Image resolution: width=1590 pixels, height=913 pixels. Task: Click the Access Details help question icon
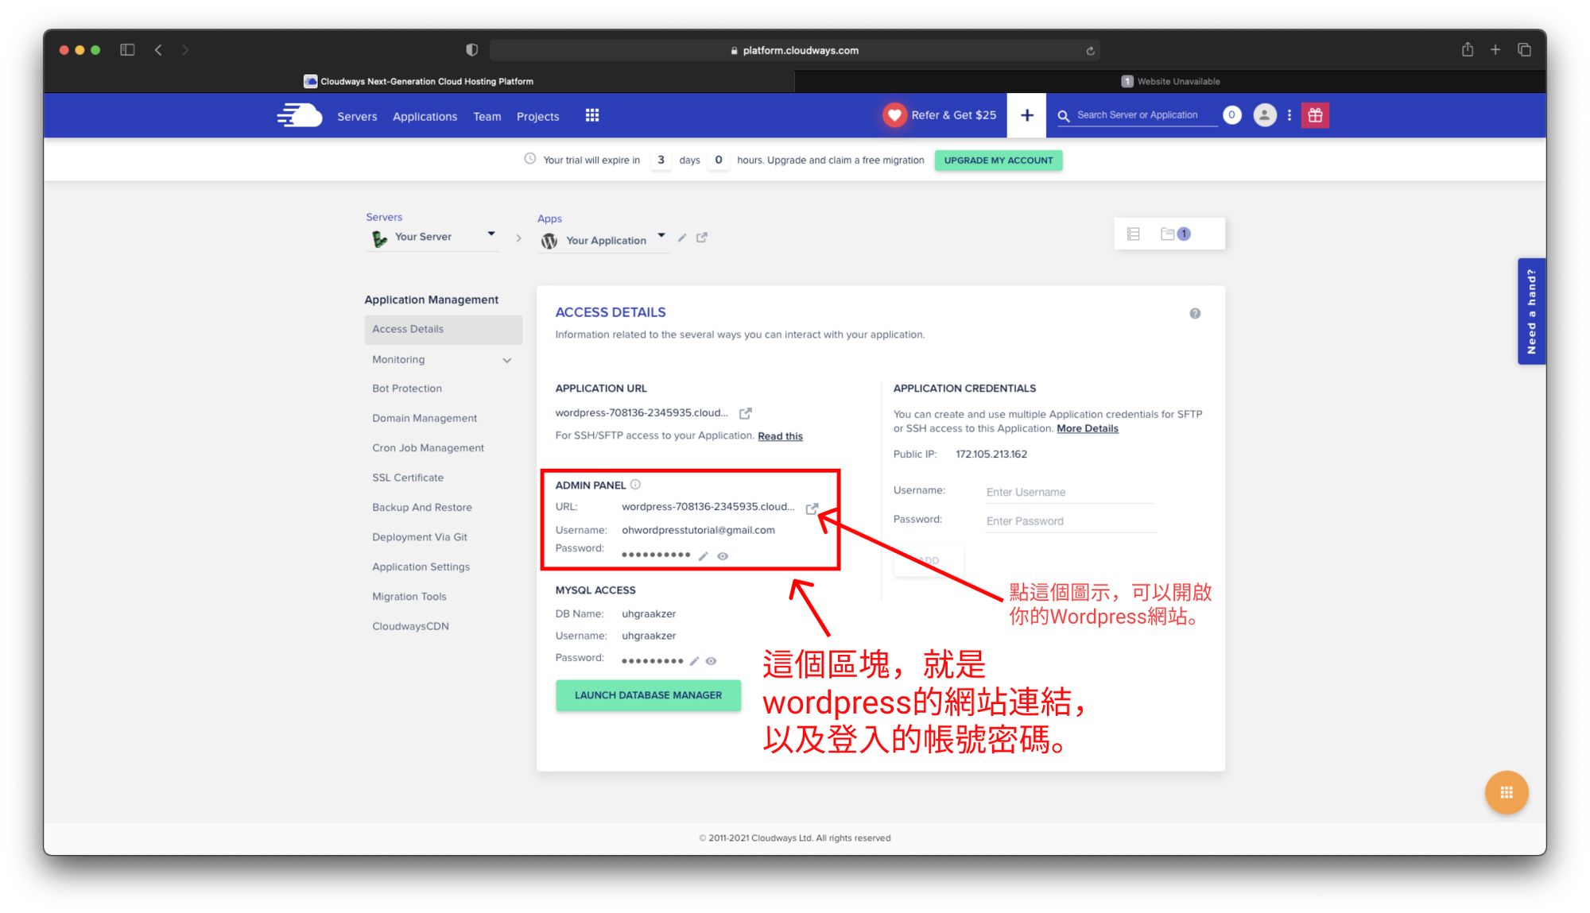tap(1194, 313)
